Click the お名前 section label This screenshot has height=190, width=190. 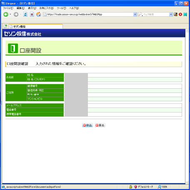(10, 77)
